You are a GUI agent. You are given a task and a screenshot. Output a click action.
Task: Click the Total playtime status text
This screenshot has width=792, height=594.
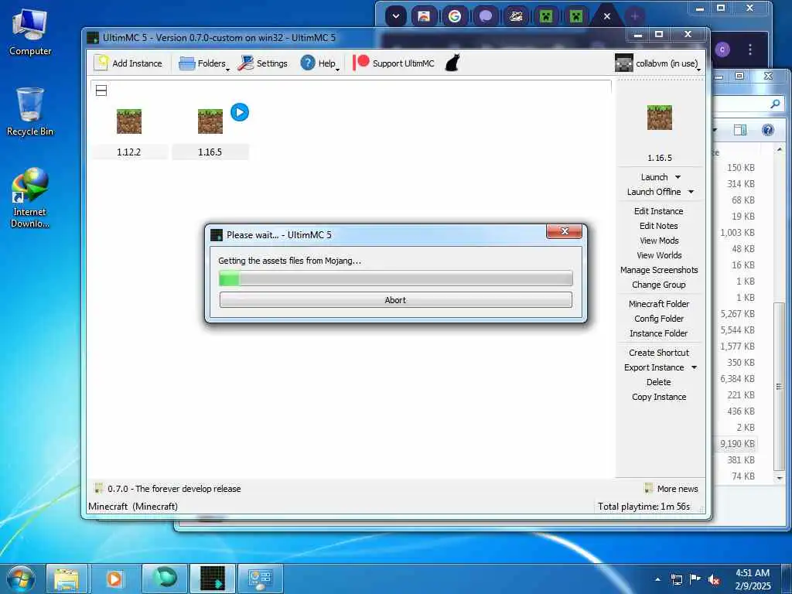(x=643, y=506)
